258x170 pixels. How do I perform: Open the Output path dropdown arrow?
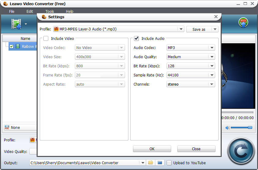(143, 163)
